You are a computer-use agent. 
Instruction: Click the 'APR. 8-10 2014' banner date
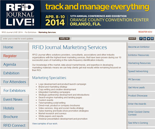pyautogui.click(x=55, y=20)
